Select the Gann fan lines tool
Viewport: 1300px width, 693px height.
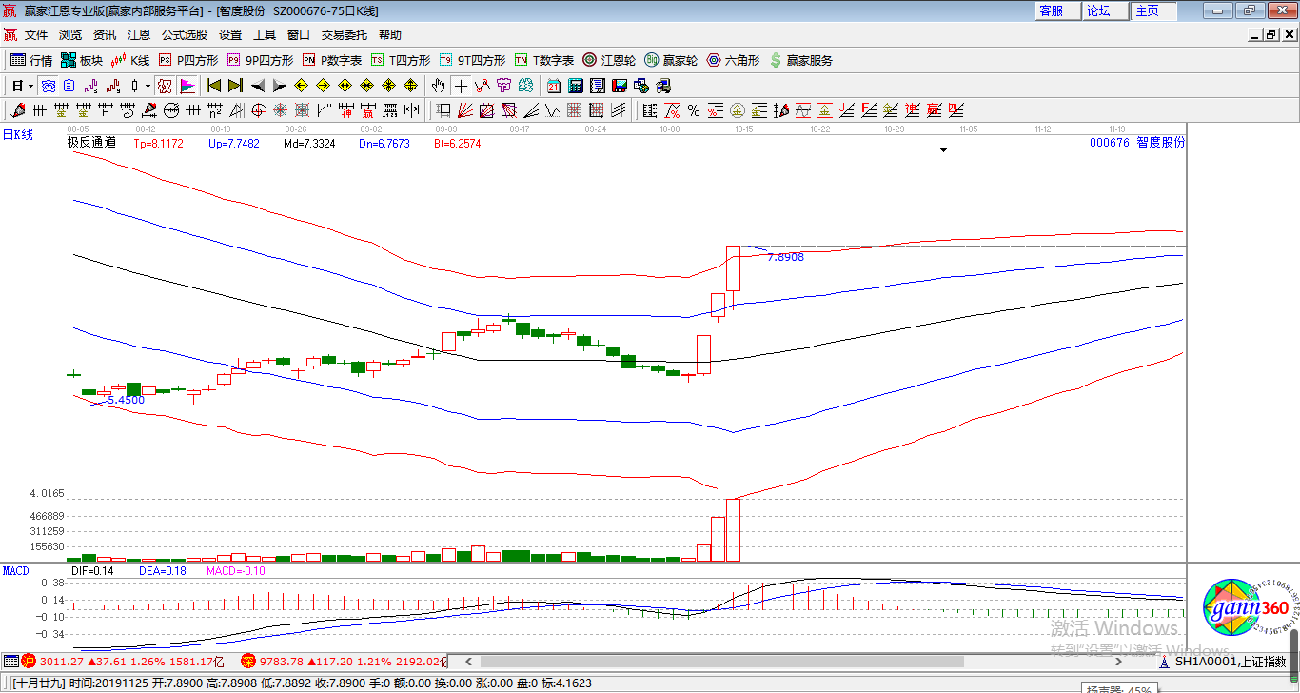(463, 110)
